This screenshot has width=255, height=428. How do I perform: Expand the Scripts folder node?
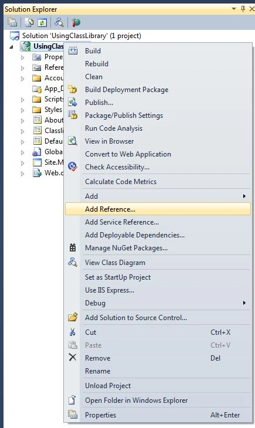tap(23, 100)
